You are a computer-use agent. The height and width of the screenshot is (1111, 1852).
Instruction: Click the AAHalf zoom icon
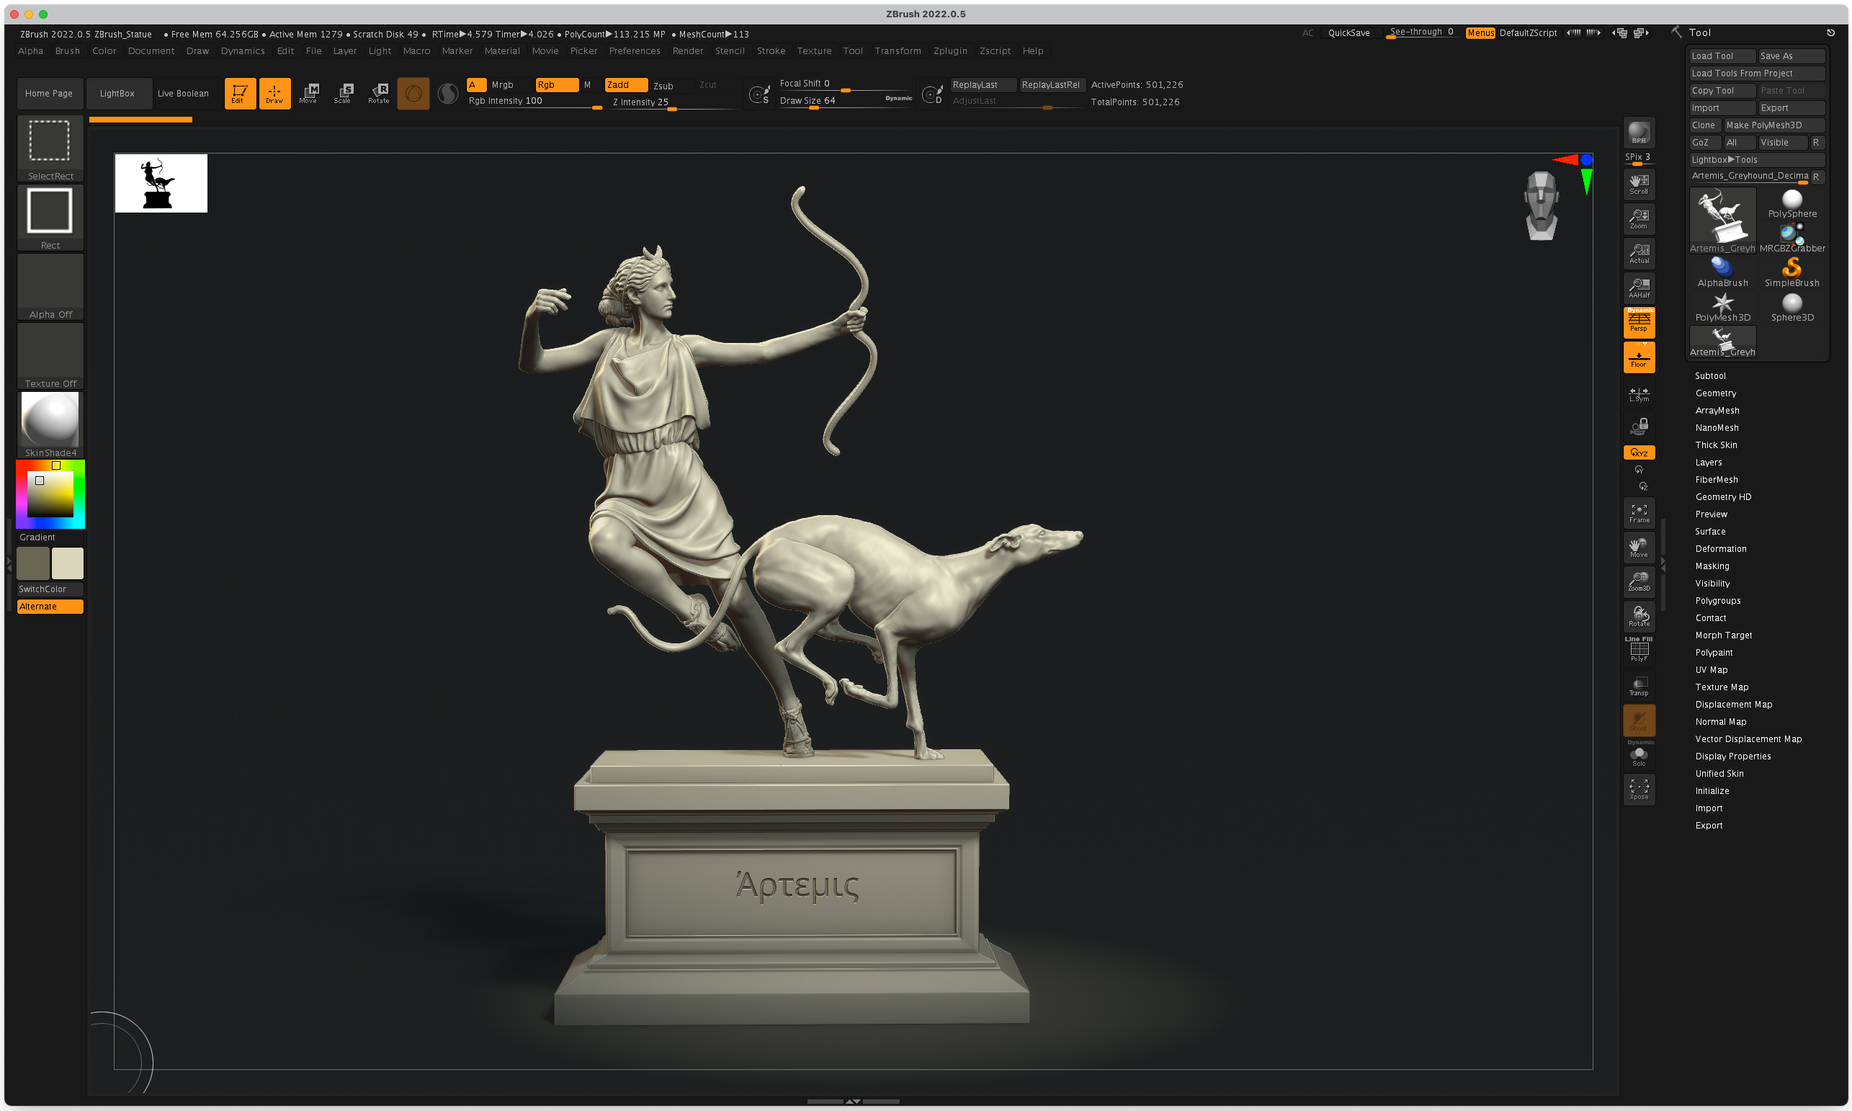[x=1638, y=287]
